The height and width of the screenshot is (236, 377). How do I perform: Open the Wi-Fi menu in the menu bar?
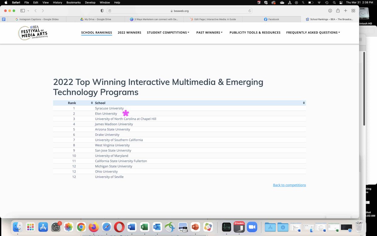(x=319, y=3)
